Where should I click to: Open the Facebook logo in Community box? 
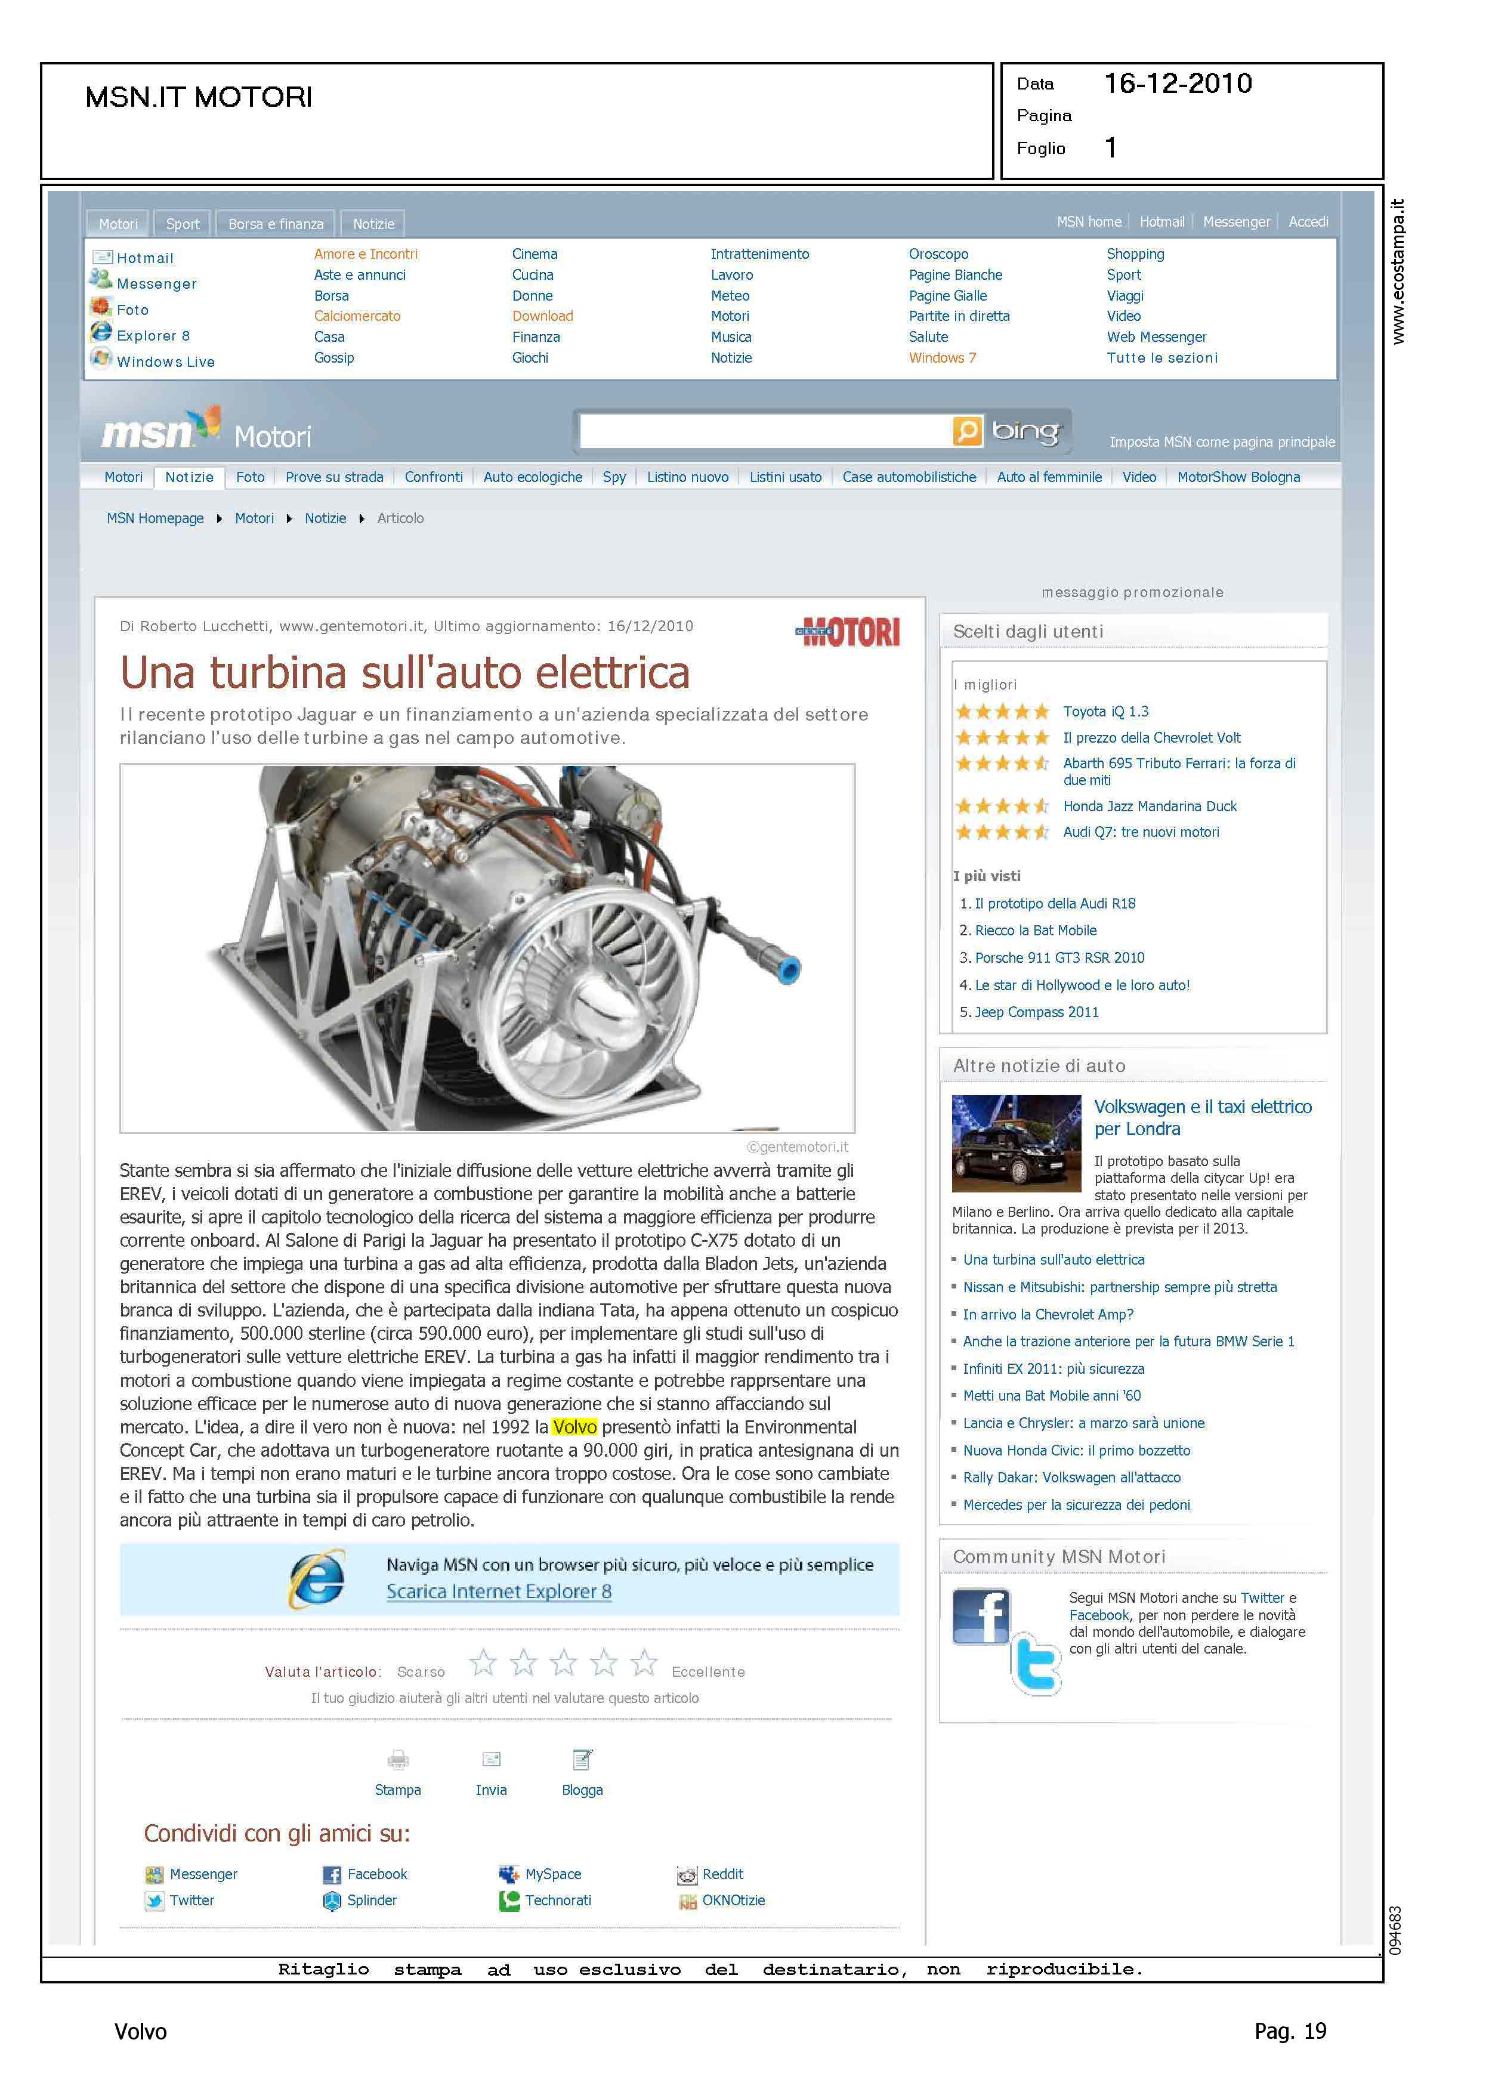point(980,1616)
